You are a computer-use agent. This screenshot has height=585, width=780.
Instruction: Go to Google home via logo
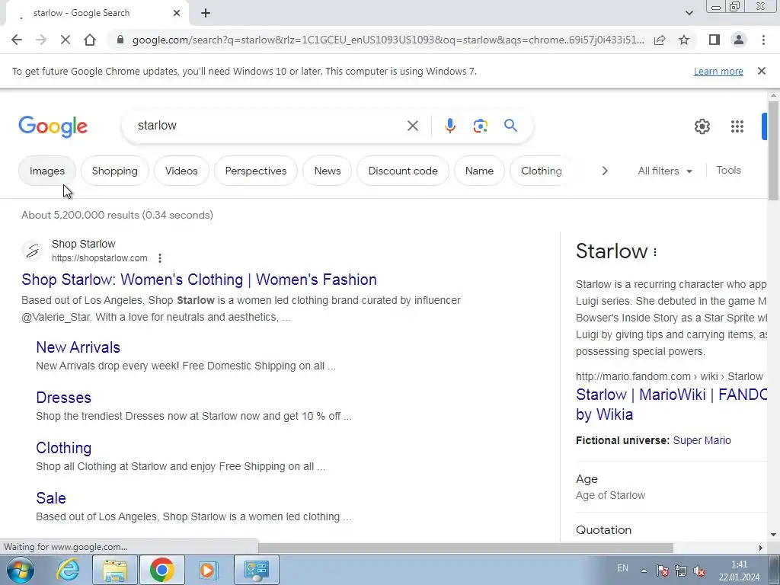click(x=53, y=126)
